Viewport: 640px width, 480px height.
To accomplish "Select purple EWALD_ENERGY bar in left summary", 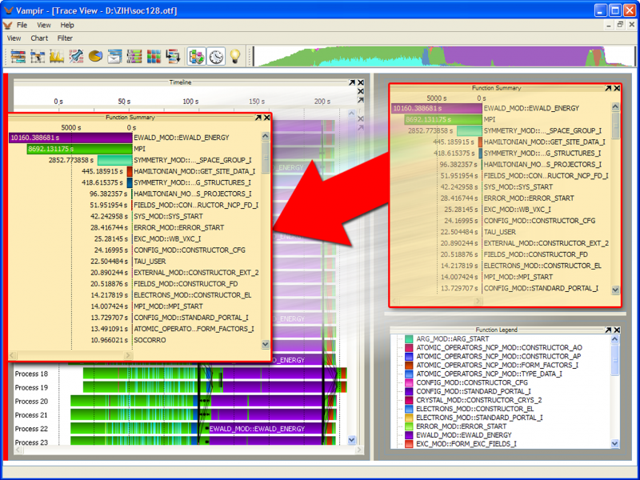I will (70, 138).
